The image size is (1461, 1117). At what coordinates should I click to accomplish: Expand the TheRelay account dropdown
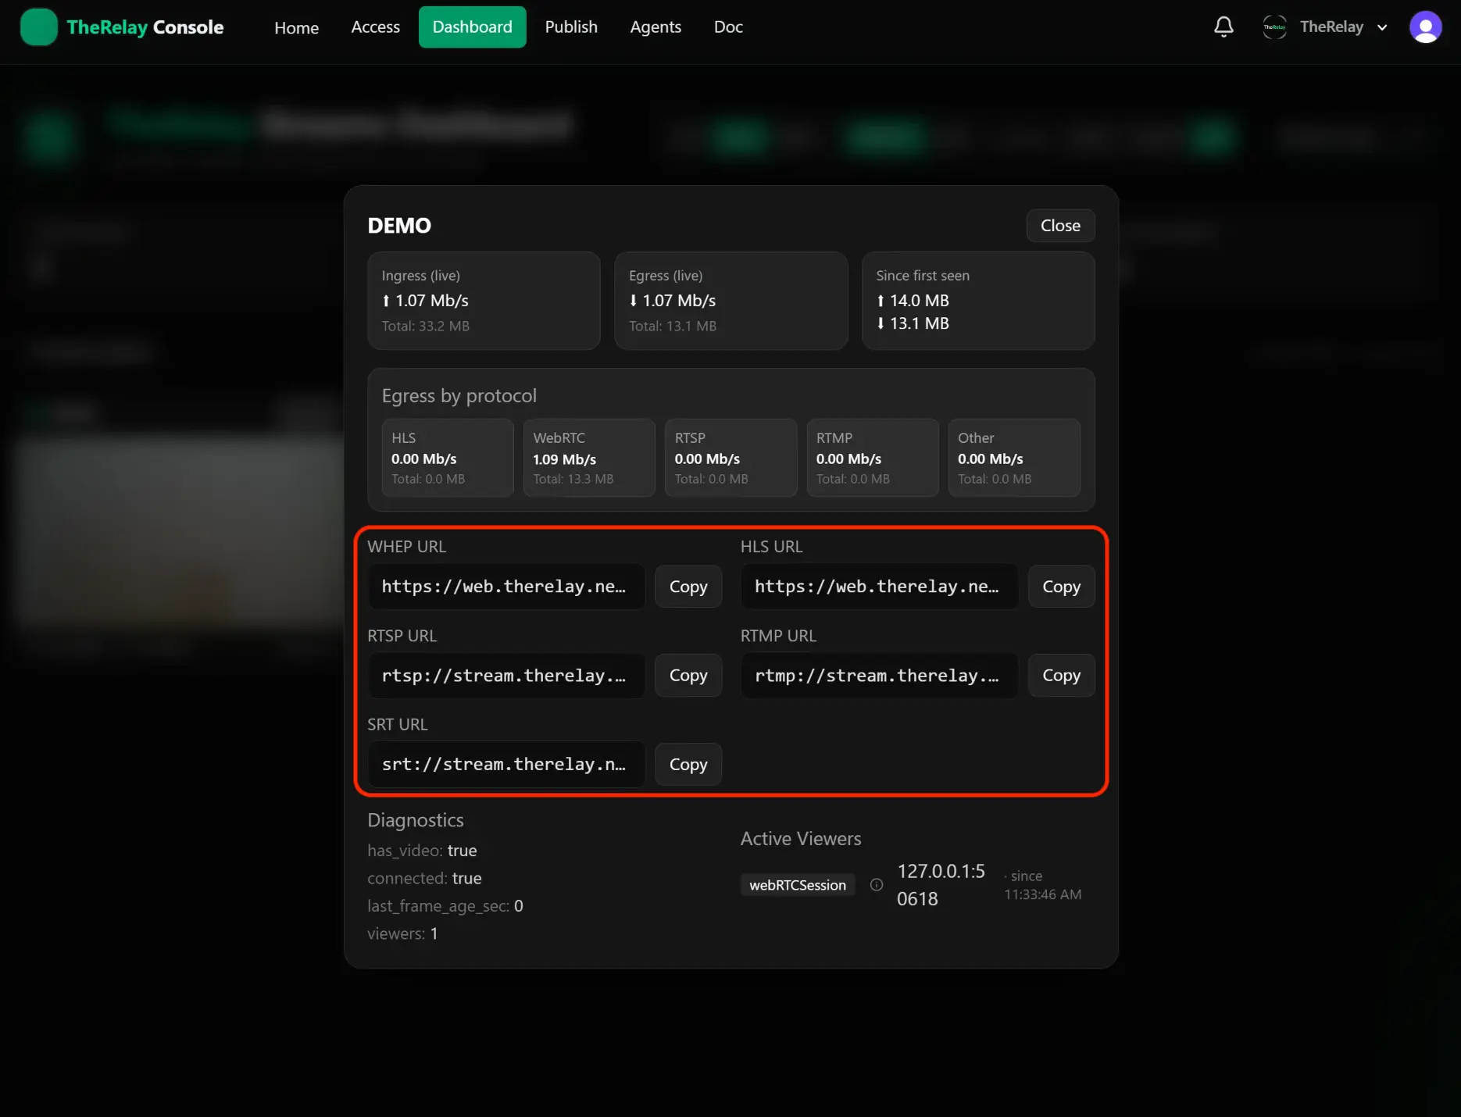click(x=1326, y=27)
